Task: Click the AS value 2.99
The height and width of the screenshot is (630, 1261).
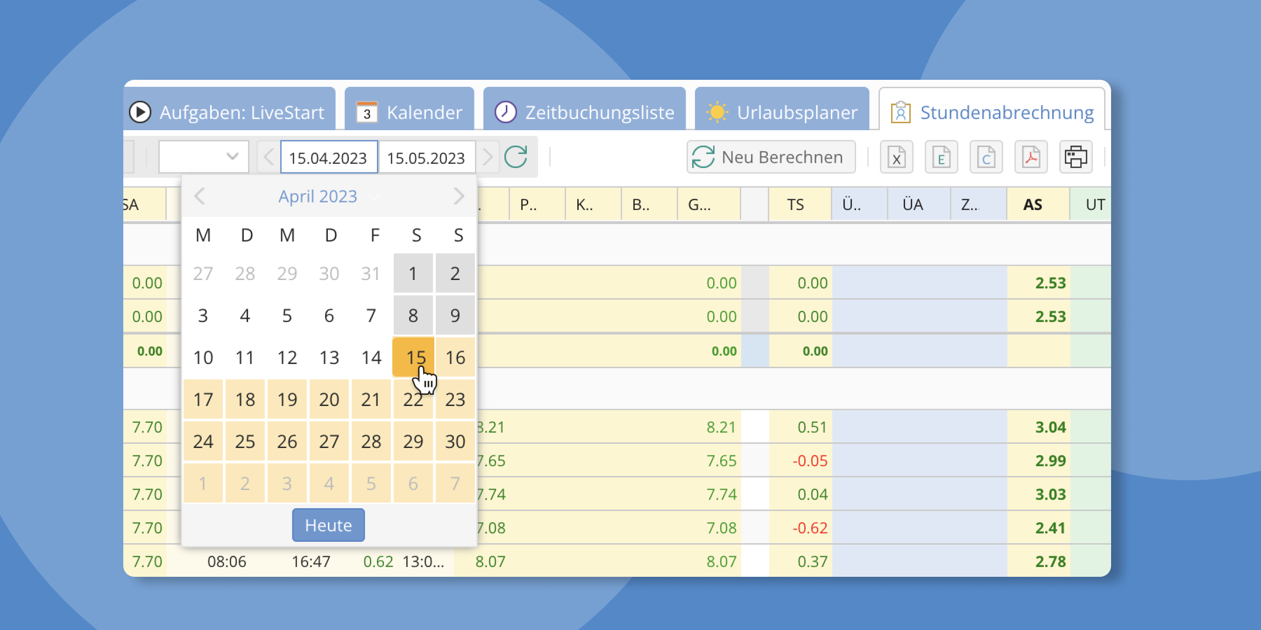Action: [x=1050, y=460]
